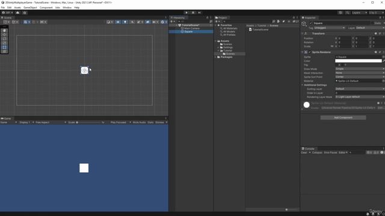The height and width of the screenshot is (216, 385).
Task: Open the Help menu
Action: pos(76,8)
